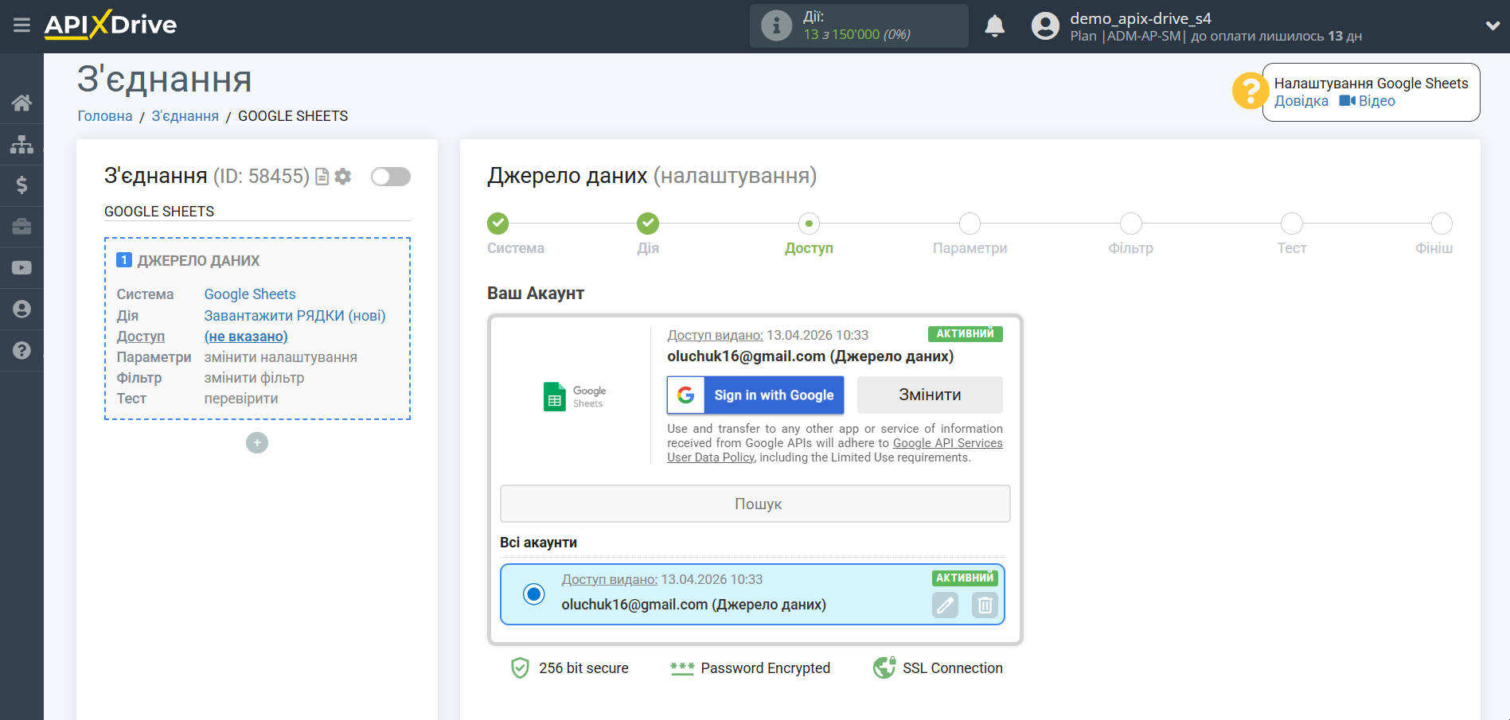Screen dimensions: 1510x720
Task: Open video tutorials via the YouTube-style icon
Action: (x=21, y=267)
